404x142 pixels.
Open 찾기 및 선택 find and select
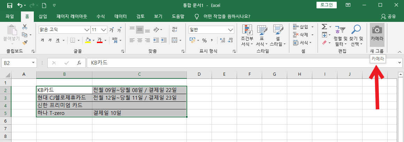357,36
